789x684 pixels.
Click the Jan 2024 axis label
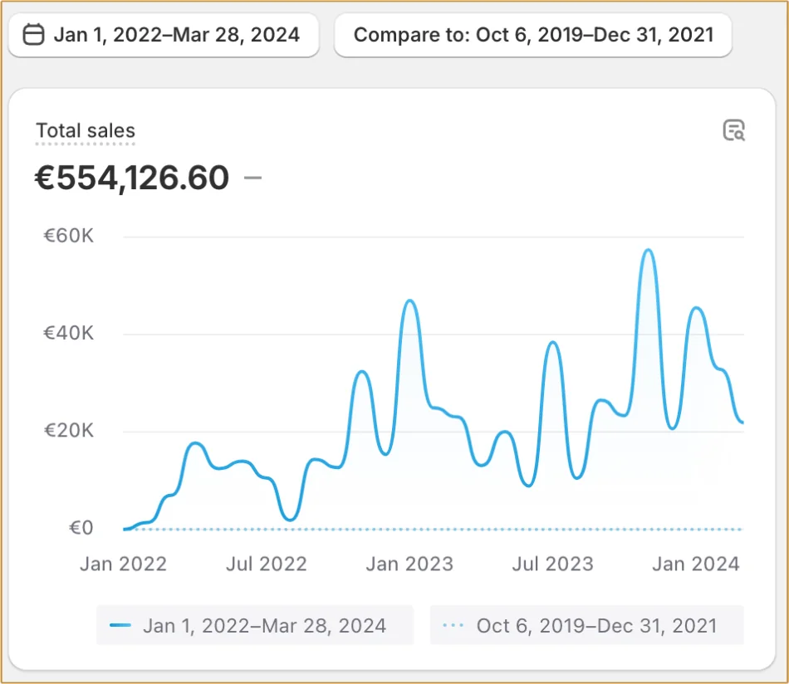point(696,564)
